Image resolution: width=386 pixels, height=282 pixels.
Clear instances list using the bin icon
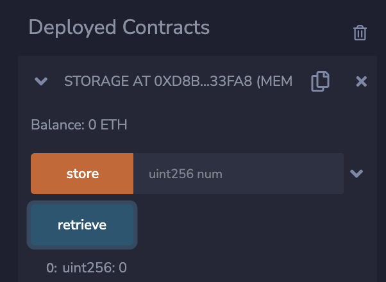[360, 33]
